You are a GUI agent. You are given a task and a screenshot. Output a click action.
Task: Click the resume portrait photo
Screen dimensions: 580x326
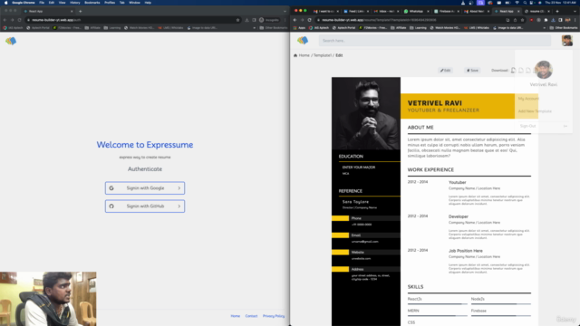tap(366, 113)
